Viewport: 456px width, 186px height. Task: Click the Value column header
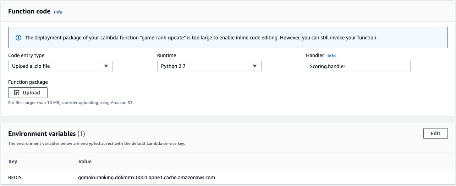click(85, 162)
